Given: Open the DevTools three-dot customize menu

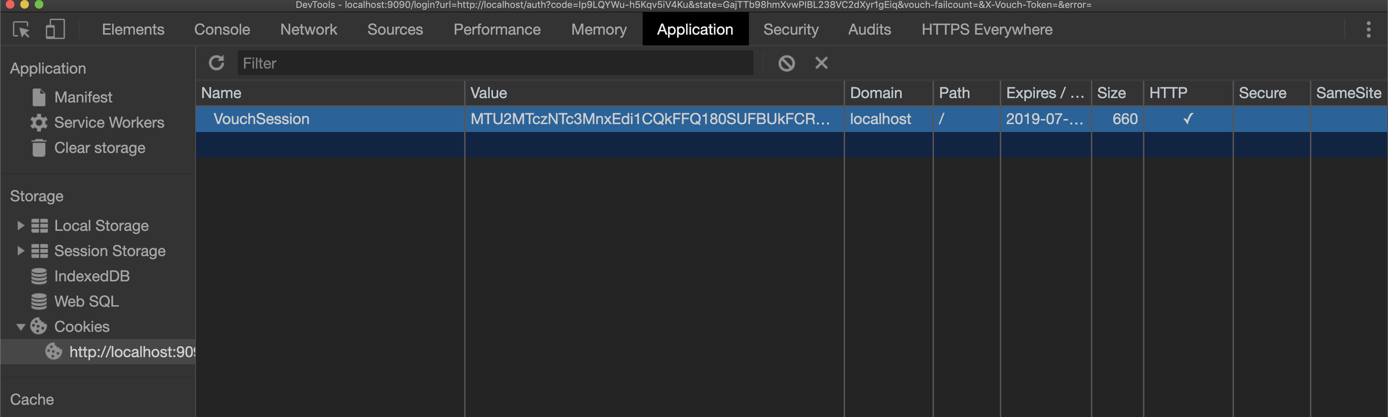Looking at the screenshot, I should pos(1369,30).
